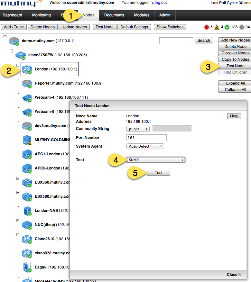The image size is (251, 282).
Task: Expand the London node tree branch
Action: point(18,65)
